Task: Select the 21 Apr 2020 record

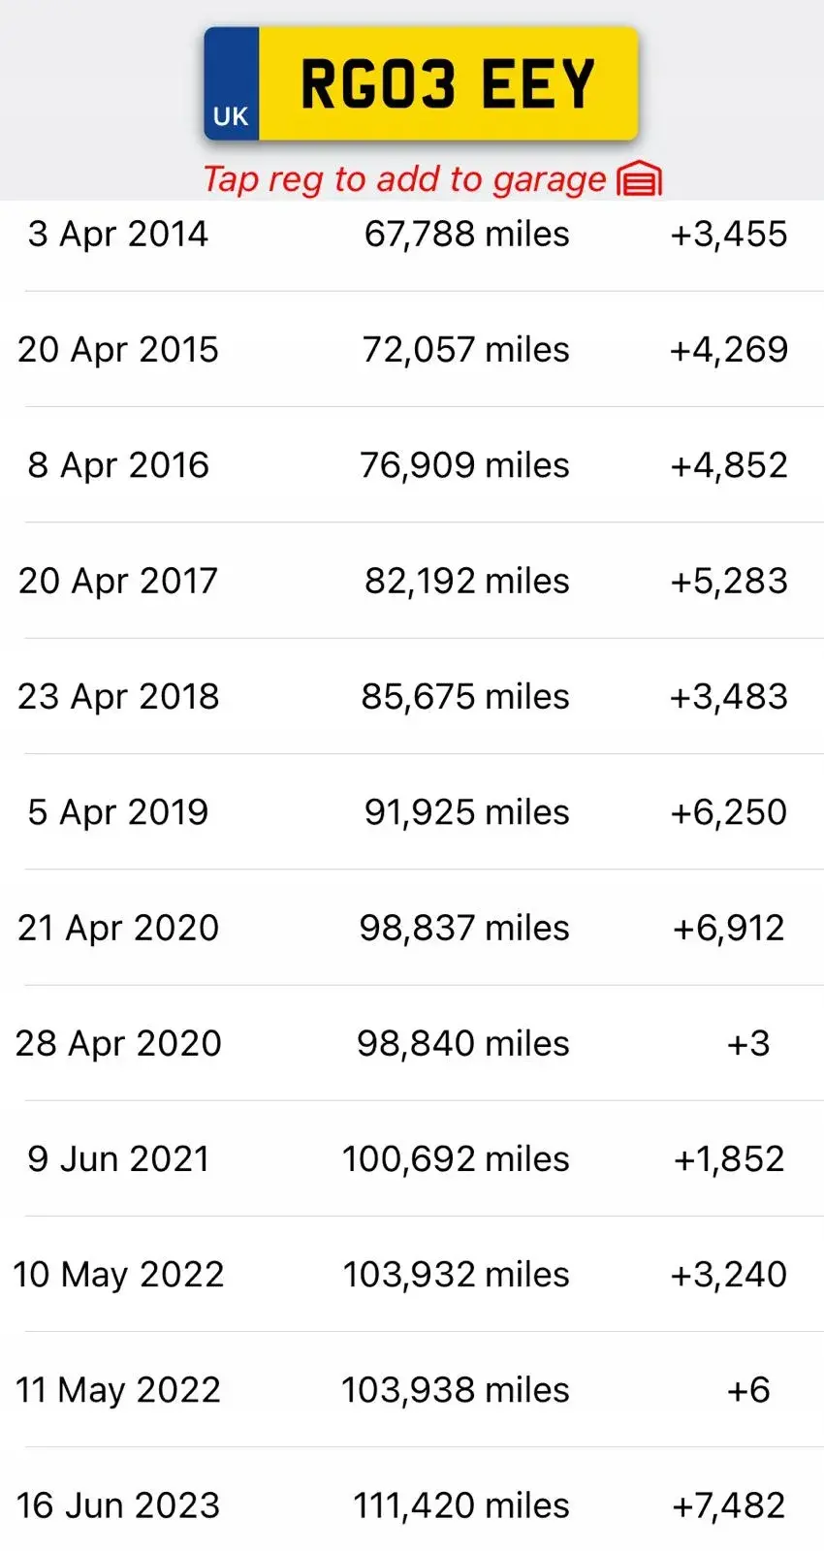Action: (412, 928)
